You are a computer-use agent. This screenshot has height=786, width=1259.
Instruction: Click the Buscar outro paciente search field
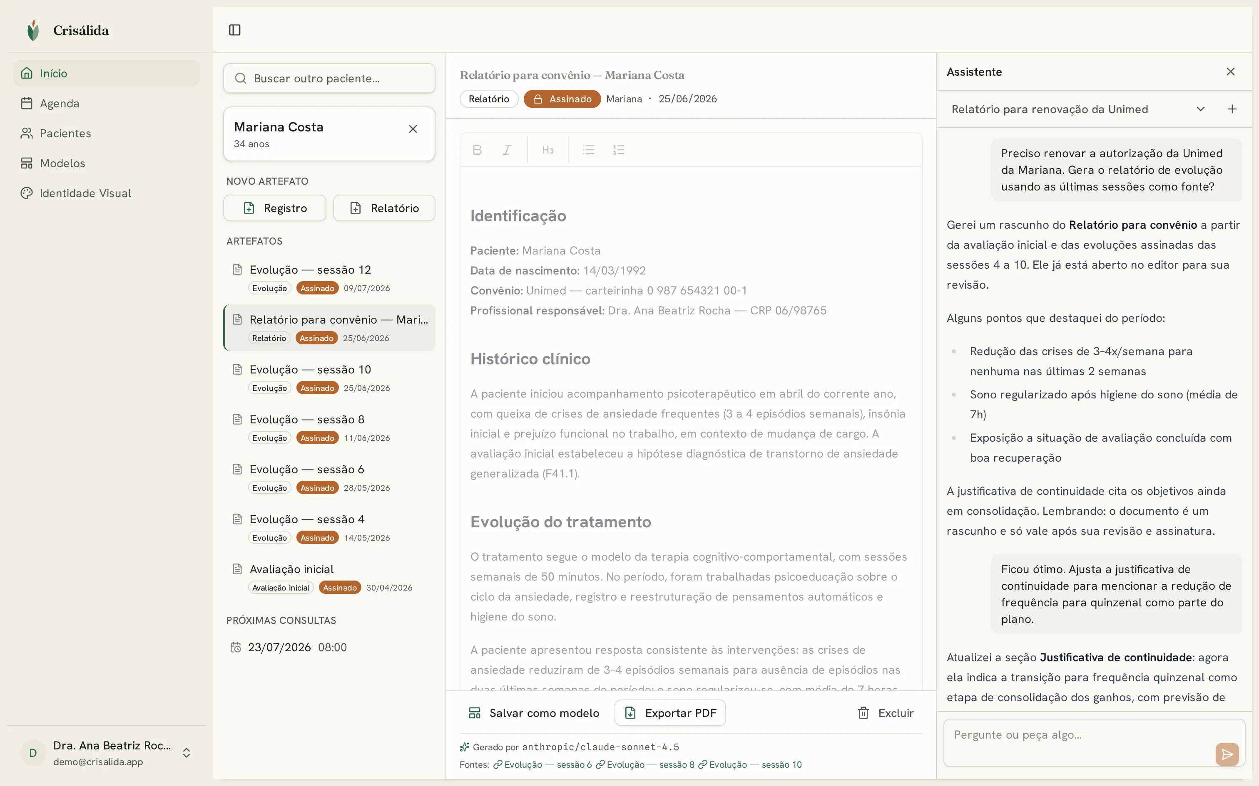[x=329, y=79]
